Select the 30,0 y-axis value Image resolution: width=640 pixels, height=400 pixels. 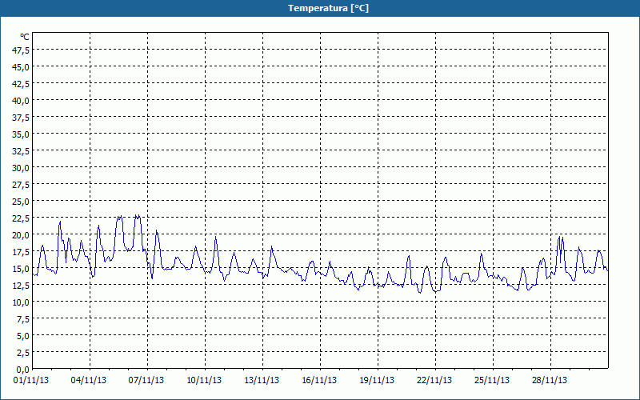[x=22, y=168]
